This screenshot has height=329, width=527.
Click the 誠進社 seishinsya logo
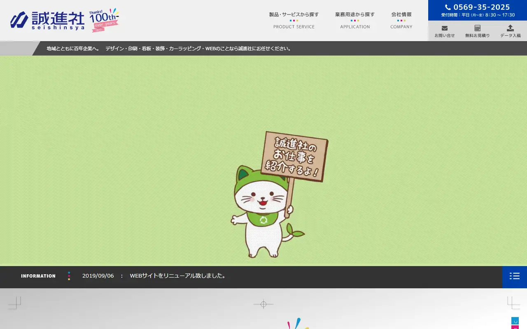click(47, 21)
